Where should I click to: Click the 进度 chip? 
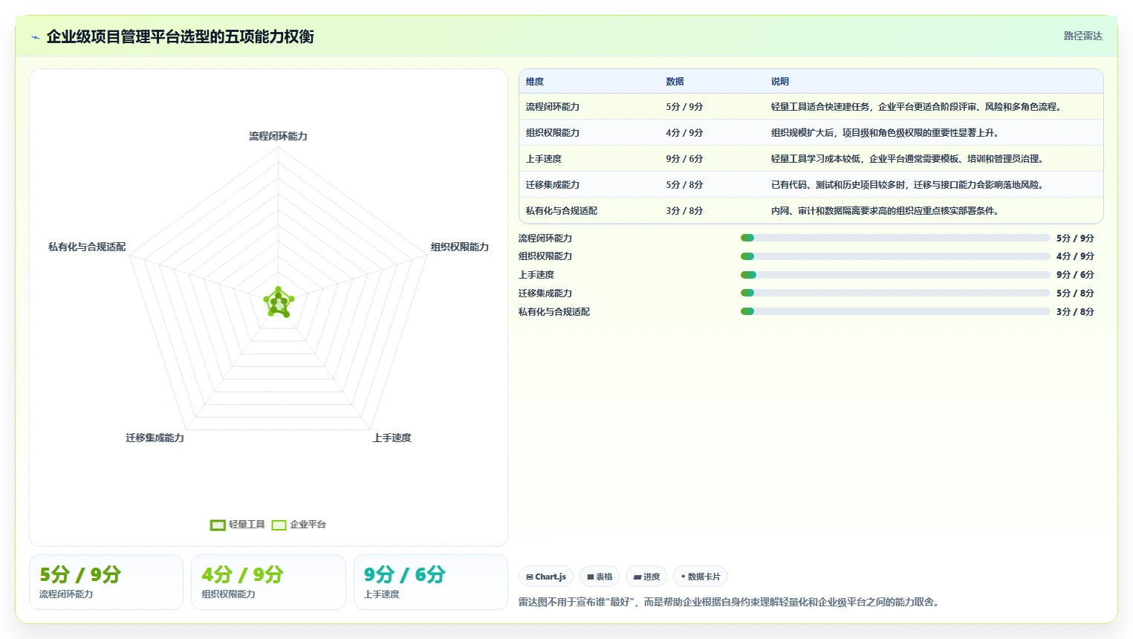click(646, 577)
